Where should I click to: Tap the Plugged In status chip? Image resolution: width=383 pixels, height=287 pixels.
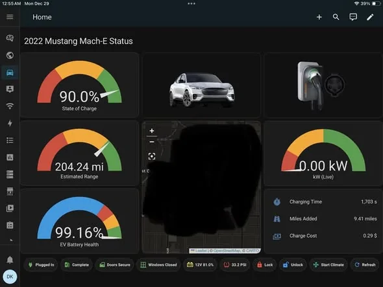41,265
